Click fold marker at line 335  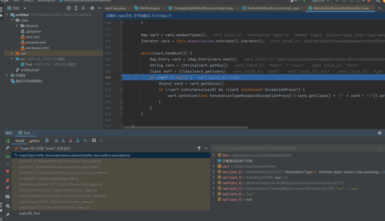point(122,53)
